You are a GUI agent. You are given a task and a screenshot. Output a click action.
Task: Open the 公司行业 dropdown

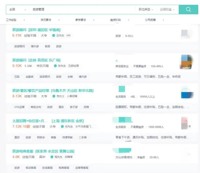[x=167, y=9]
